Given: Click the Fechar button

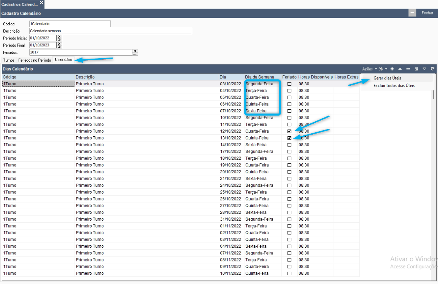Looking at the screenshot, I should point(427,13).
